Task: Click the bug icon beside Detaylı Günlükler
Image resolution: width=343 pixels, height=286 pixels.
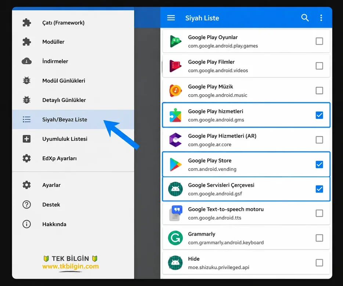Action: click(27, 100)
